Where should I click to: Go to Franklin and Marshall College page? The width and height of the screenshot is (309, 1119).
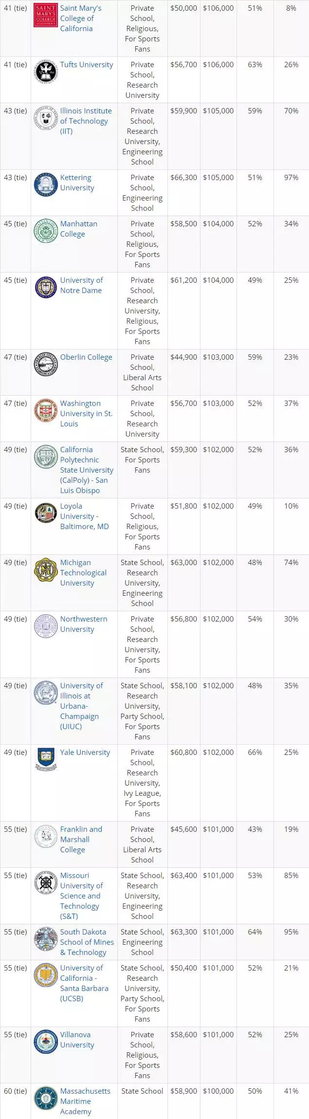(x=81, y=839)
